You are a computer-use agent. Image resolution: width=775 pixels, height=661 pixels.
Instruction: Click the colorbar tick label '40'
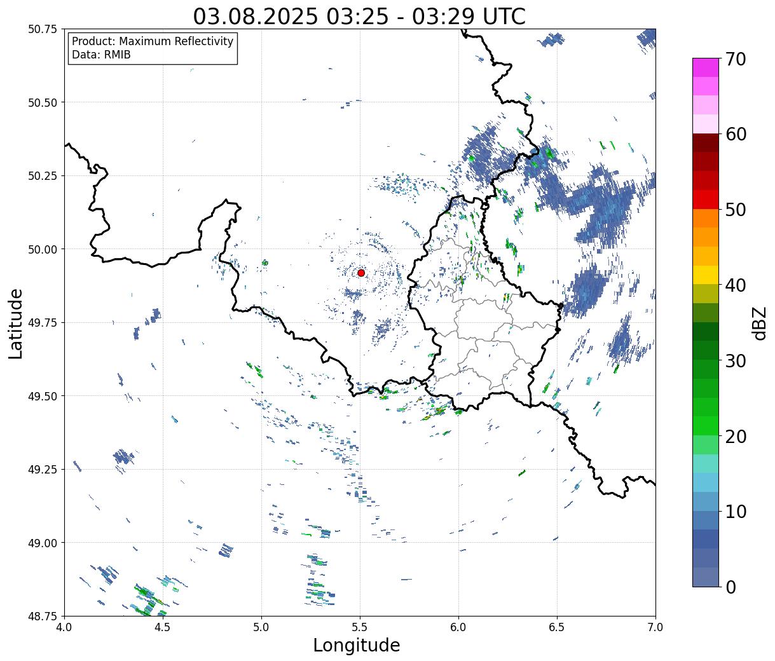tap(736, 285)
